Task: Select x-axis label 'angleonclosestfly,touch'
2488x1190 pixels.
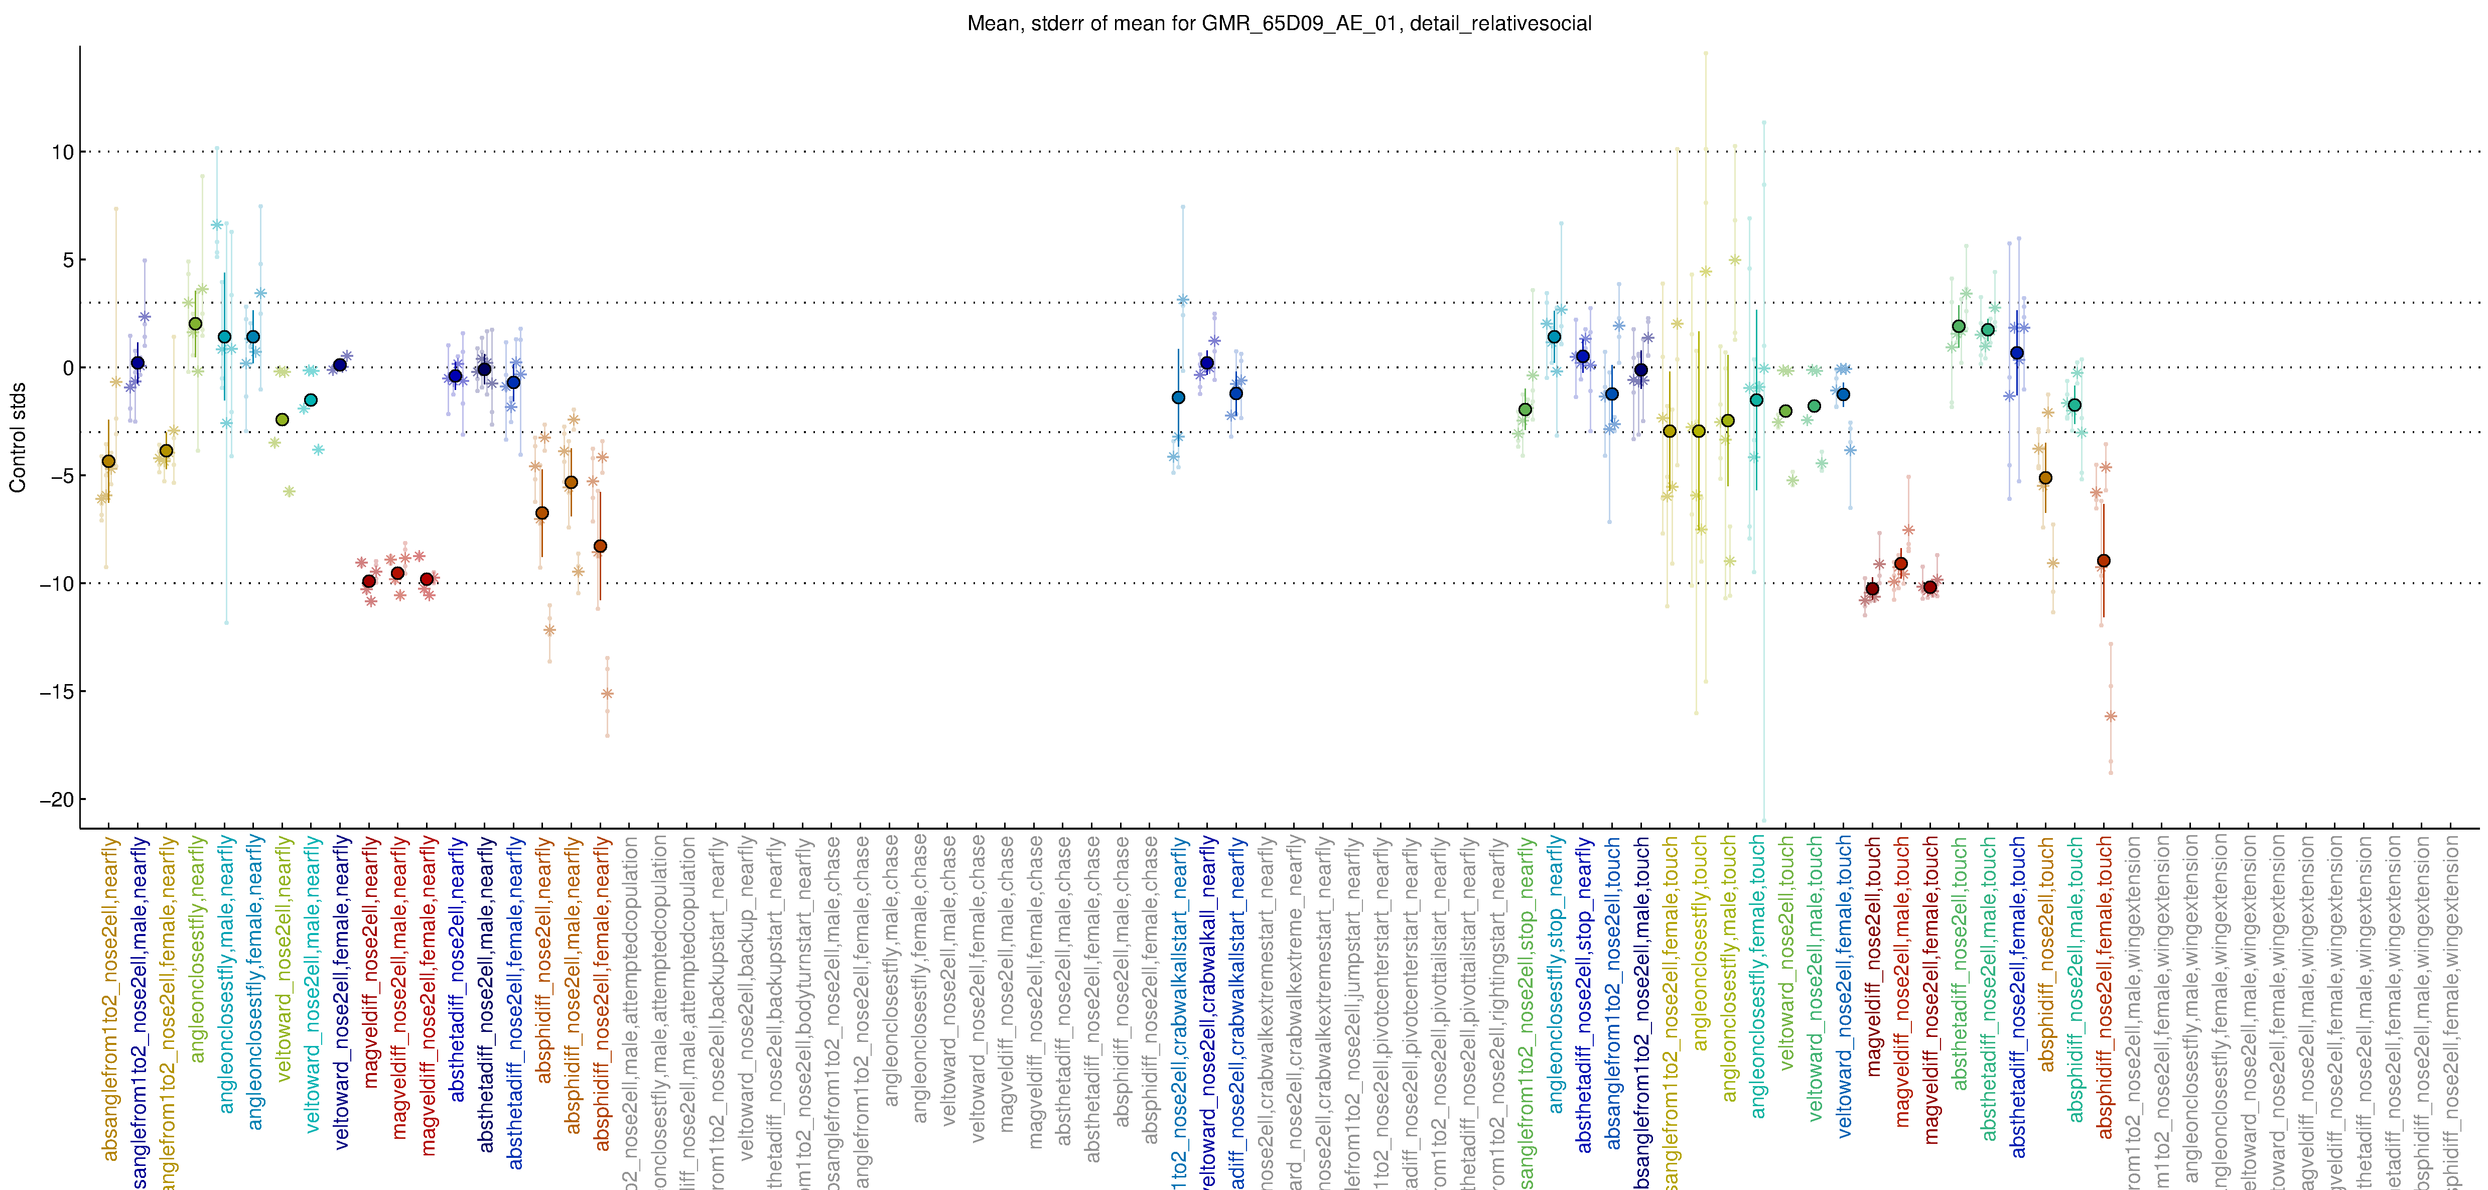Action: 1701,944
